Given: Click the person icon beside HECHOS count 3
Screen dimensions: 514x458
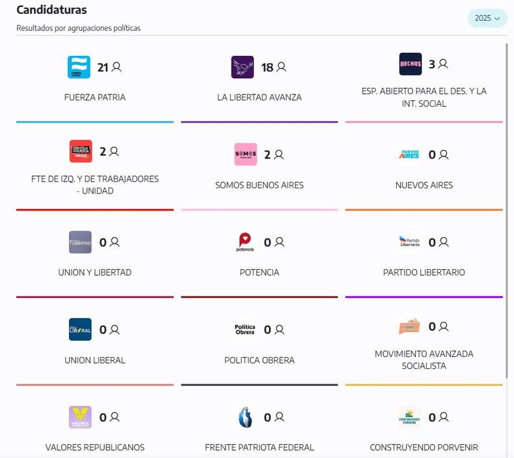Looking at the screenshot, I should coord(443,64).
